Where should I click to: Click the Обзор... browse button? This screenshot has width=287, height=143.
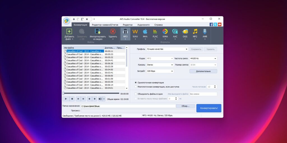pyautogui.click(x=186, y=106)
